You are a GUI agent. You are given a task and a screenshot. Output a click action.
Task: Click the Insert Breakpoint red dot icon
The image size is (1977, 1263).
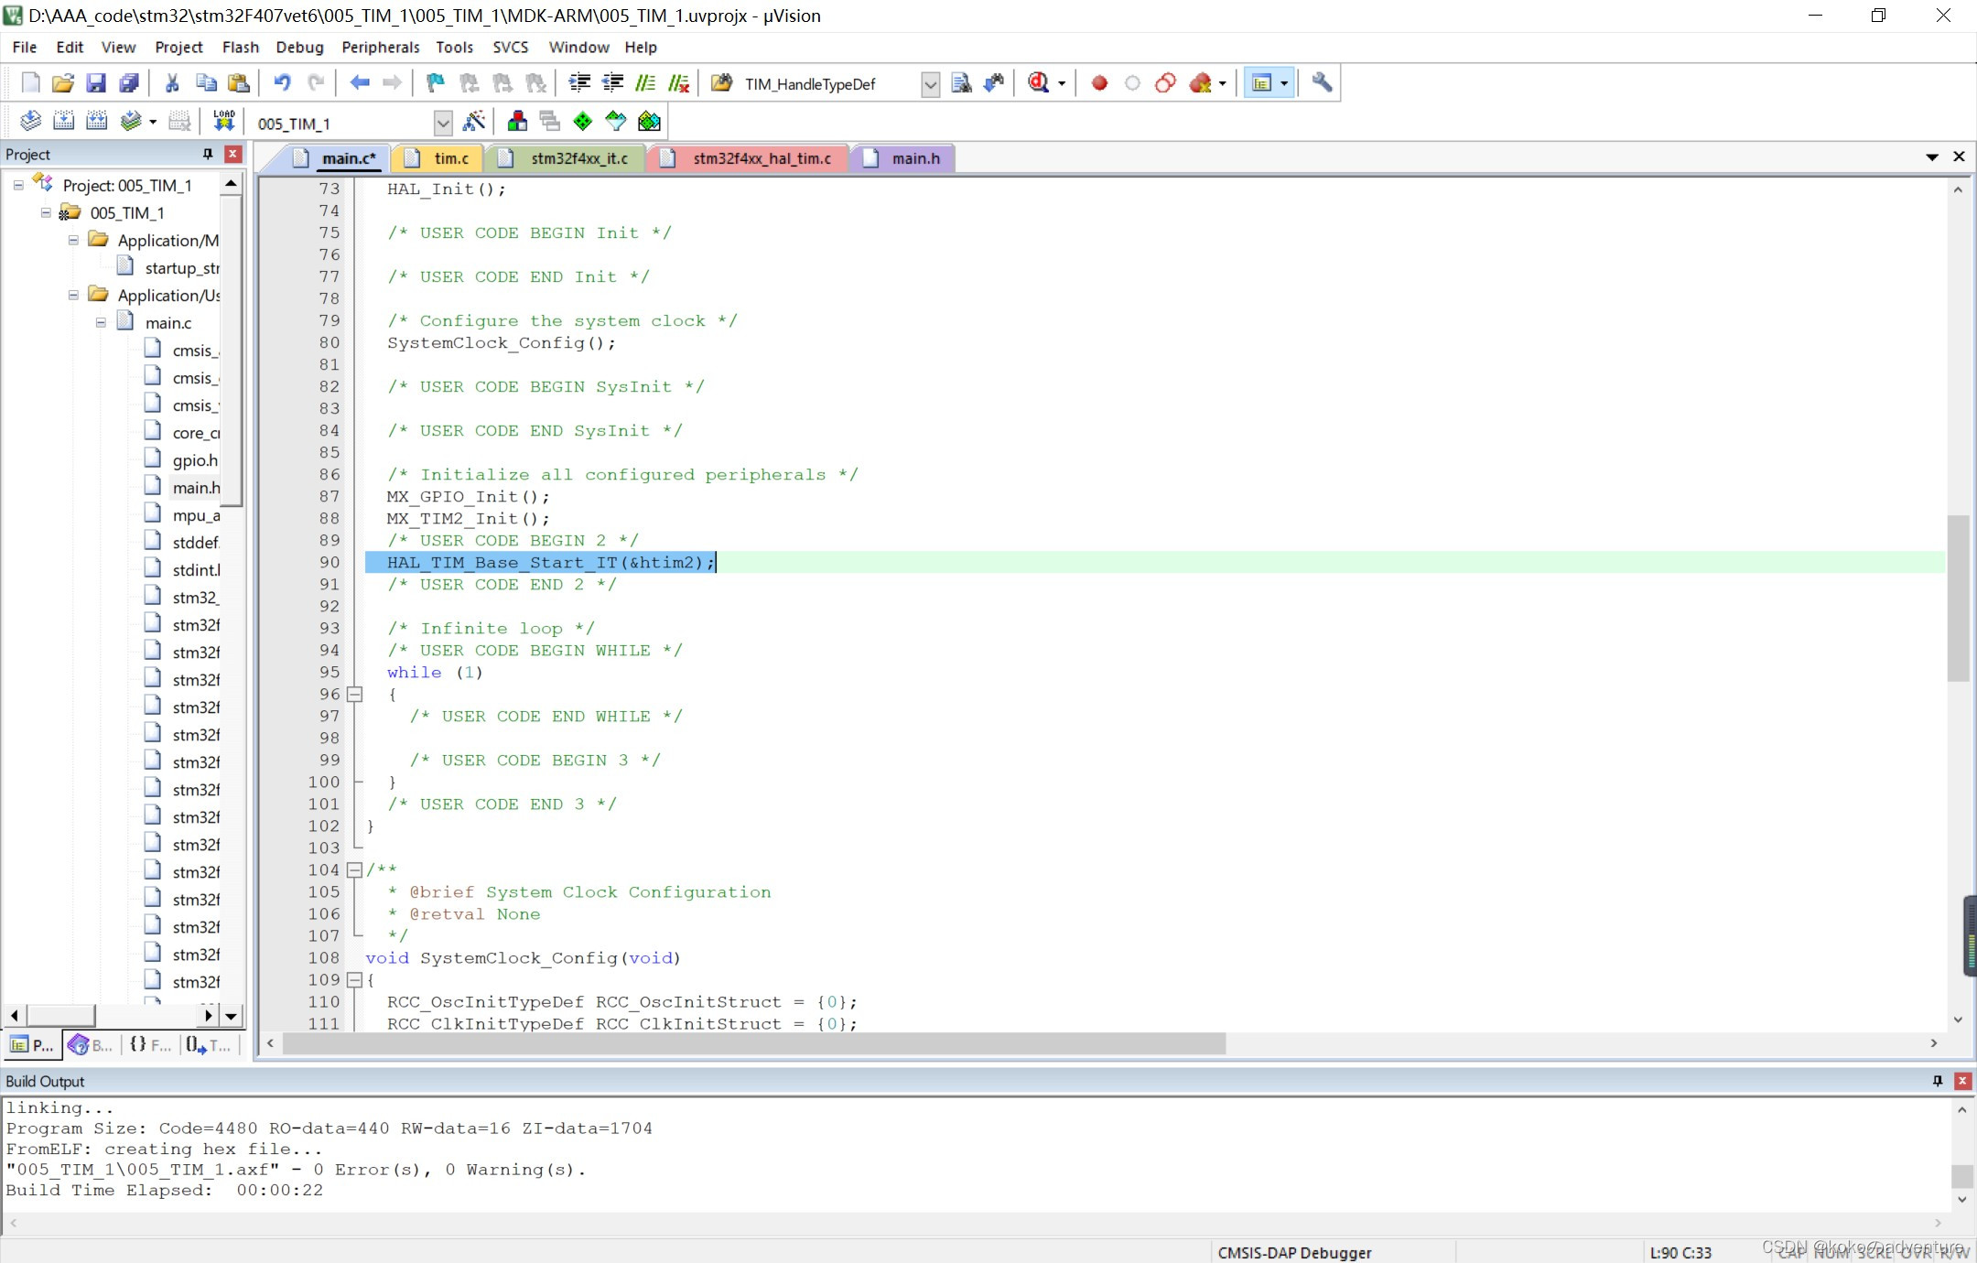point(1099,83)
